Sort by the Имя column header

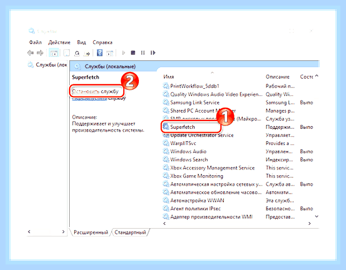pos(169,77)
